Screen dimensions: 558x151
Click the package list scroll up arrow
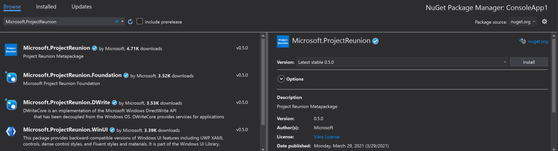tap(263, 36)
